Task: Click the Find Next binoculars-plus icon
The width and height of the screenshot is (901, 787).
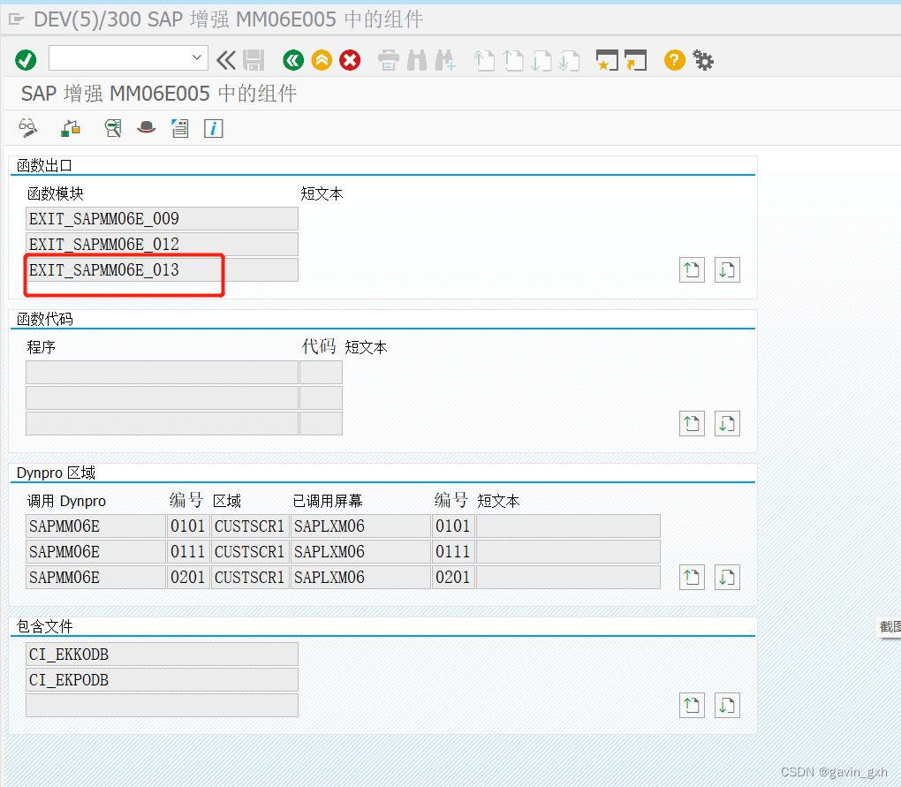Action: 445,60
